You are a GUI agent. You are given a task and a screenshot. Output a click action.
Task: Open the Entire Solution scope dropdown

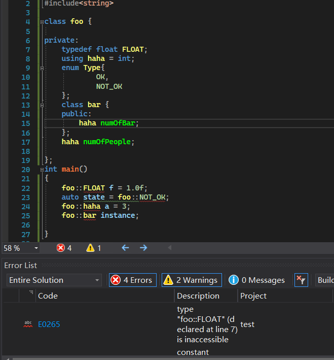click(x=55, y=280)
